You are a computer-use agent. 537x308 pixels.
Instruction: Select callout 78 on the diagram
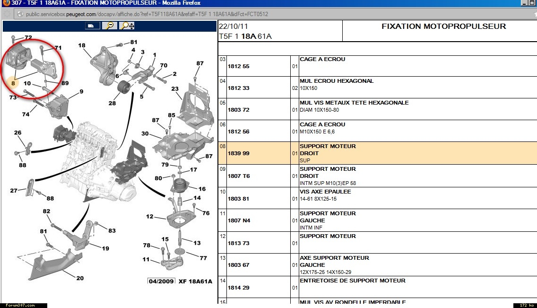(x=147, y=245)
